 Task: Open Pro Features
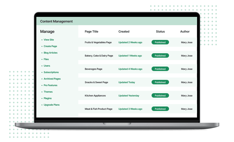51,85
